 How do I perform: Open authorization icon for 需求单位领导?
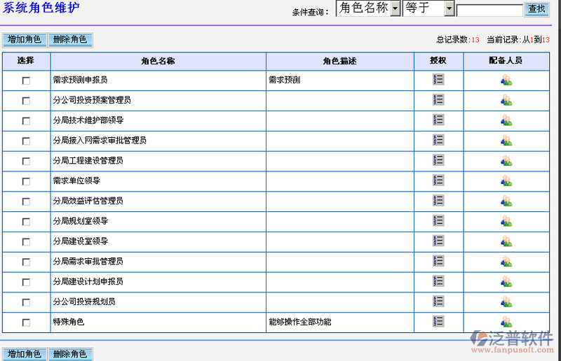point(438,180)
